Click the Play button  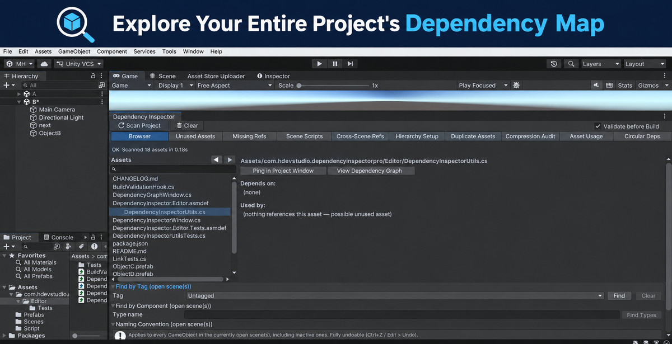point(319,64)
